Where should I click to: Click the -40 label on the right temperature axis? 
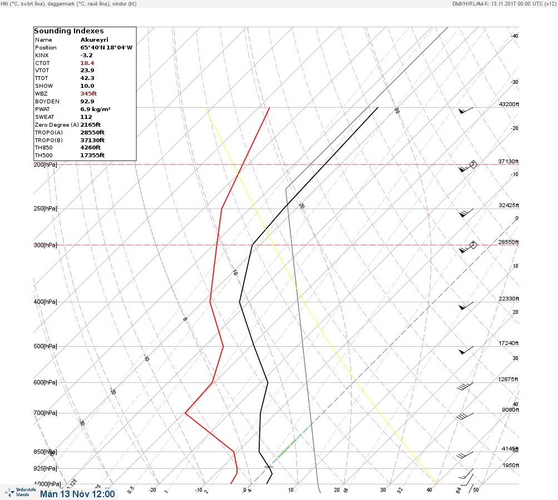[x=515, y=36]
